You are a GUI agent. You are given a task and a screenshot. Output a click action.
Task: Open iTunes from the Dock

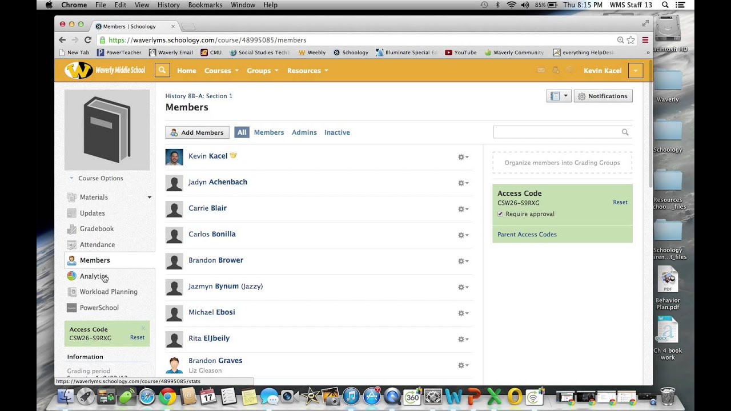[x=351, y=396]
